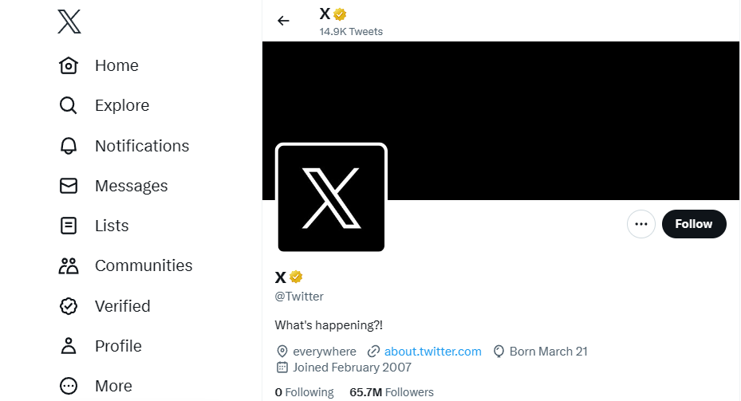View the 65.7M Followers list
741x401 pixels.
392,392
